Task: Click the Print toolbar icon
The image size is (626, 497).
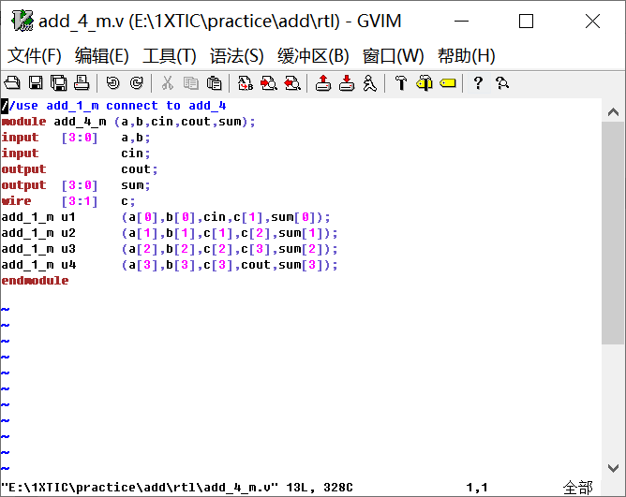Action: [82, 83]
